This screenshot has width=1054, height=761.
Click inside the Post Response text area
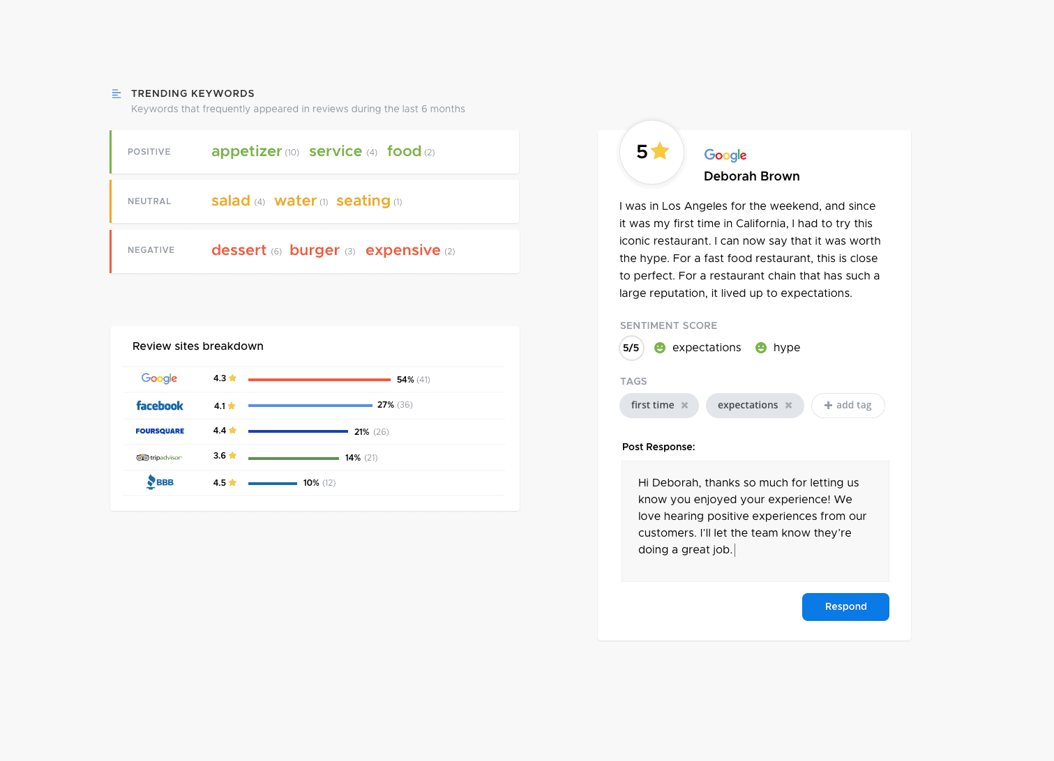755,521
